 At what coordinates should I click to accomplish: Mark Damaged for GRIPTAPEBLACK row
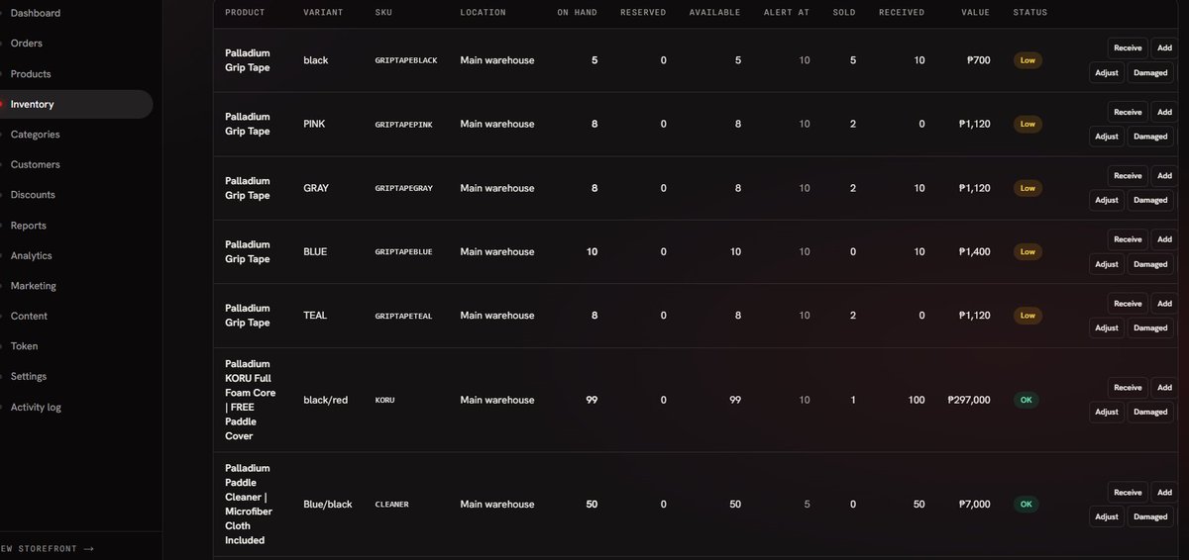[x=1150, y=72]
